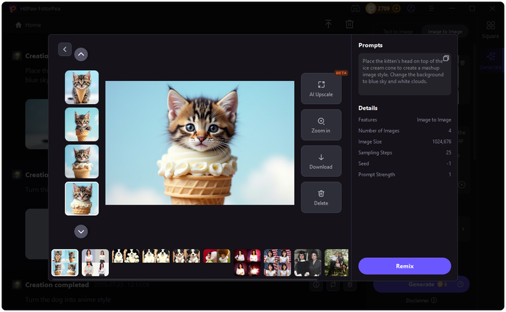Click the HitPaw FotorPea app logo
This screenshot has width=506, height=312.
(x=12, y=9)
